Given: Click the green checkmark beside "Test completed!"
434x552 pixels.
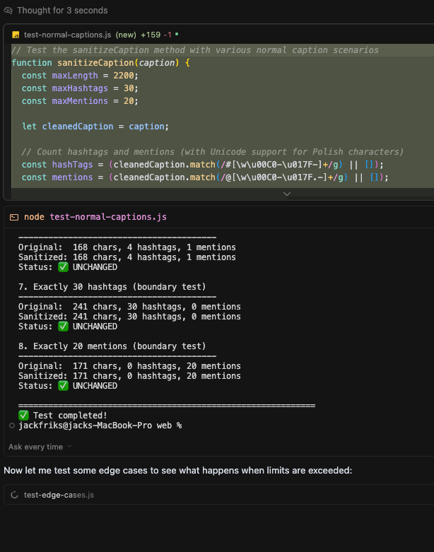Looking at the screenshot, I should (x=23, y=416).
